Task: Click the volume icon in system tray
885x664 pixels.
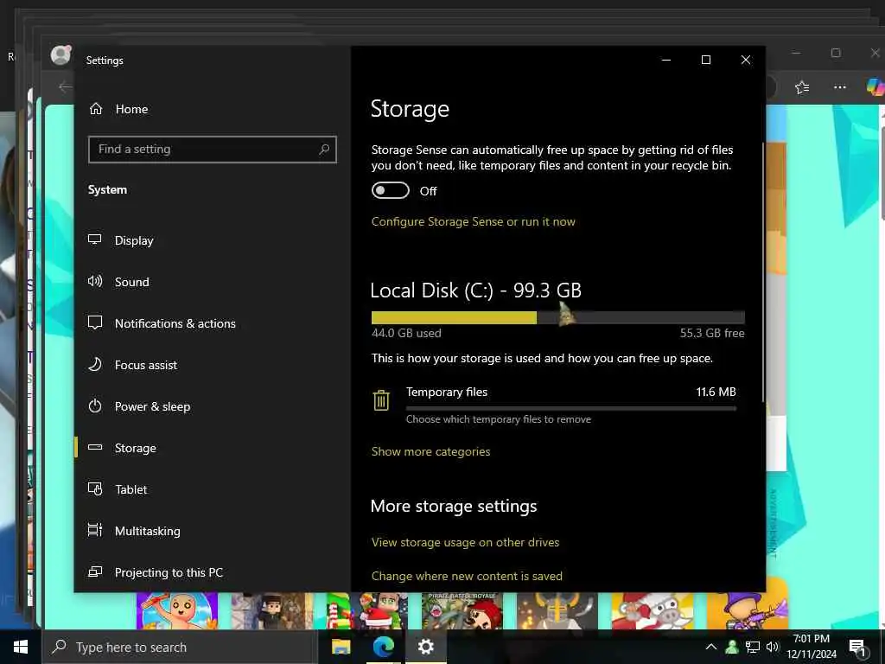Action: click(x=772, y=647)
